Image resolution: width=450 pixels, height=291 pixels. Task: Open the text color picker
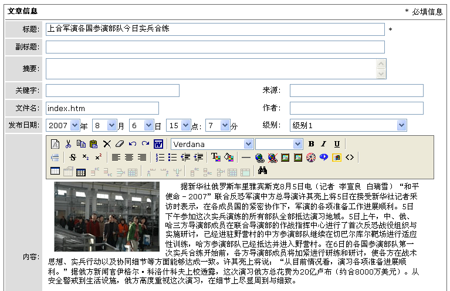(216, 158)
